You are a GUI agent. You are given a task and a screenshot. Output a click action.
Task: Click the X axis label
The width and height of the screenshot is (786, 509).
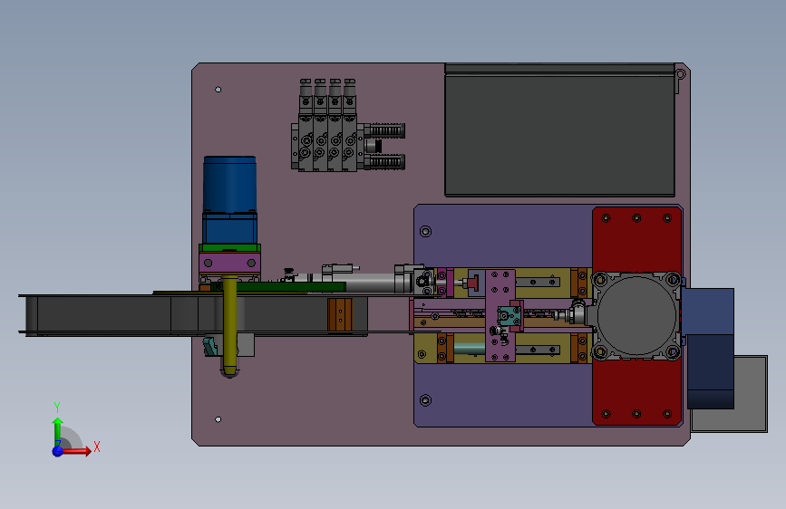(x=97, y=447)
